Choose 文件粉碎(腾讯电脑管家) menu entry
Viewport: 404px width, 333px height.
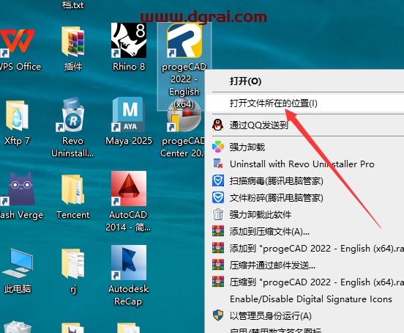tap(305, 198)
